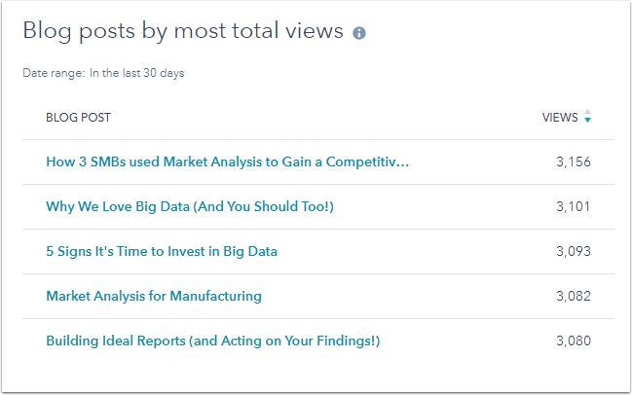The image size is (632, 395).
Task: Click the 3,101 views value
Action: coord(573,206)
